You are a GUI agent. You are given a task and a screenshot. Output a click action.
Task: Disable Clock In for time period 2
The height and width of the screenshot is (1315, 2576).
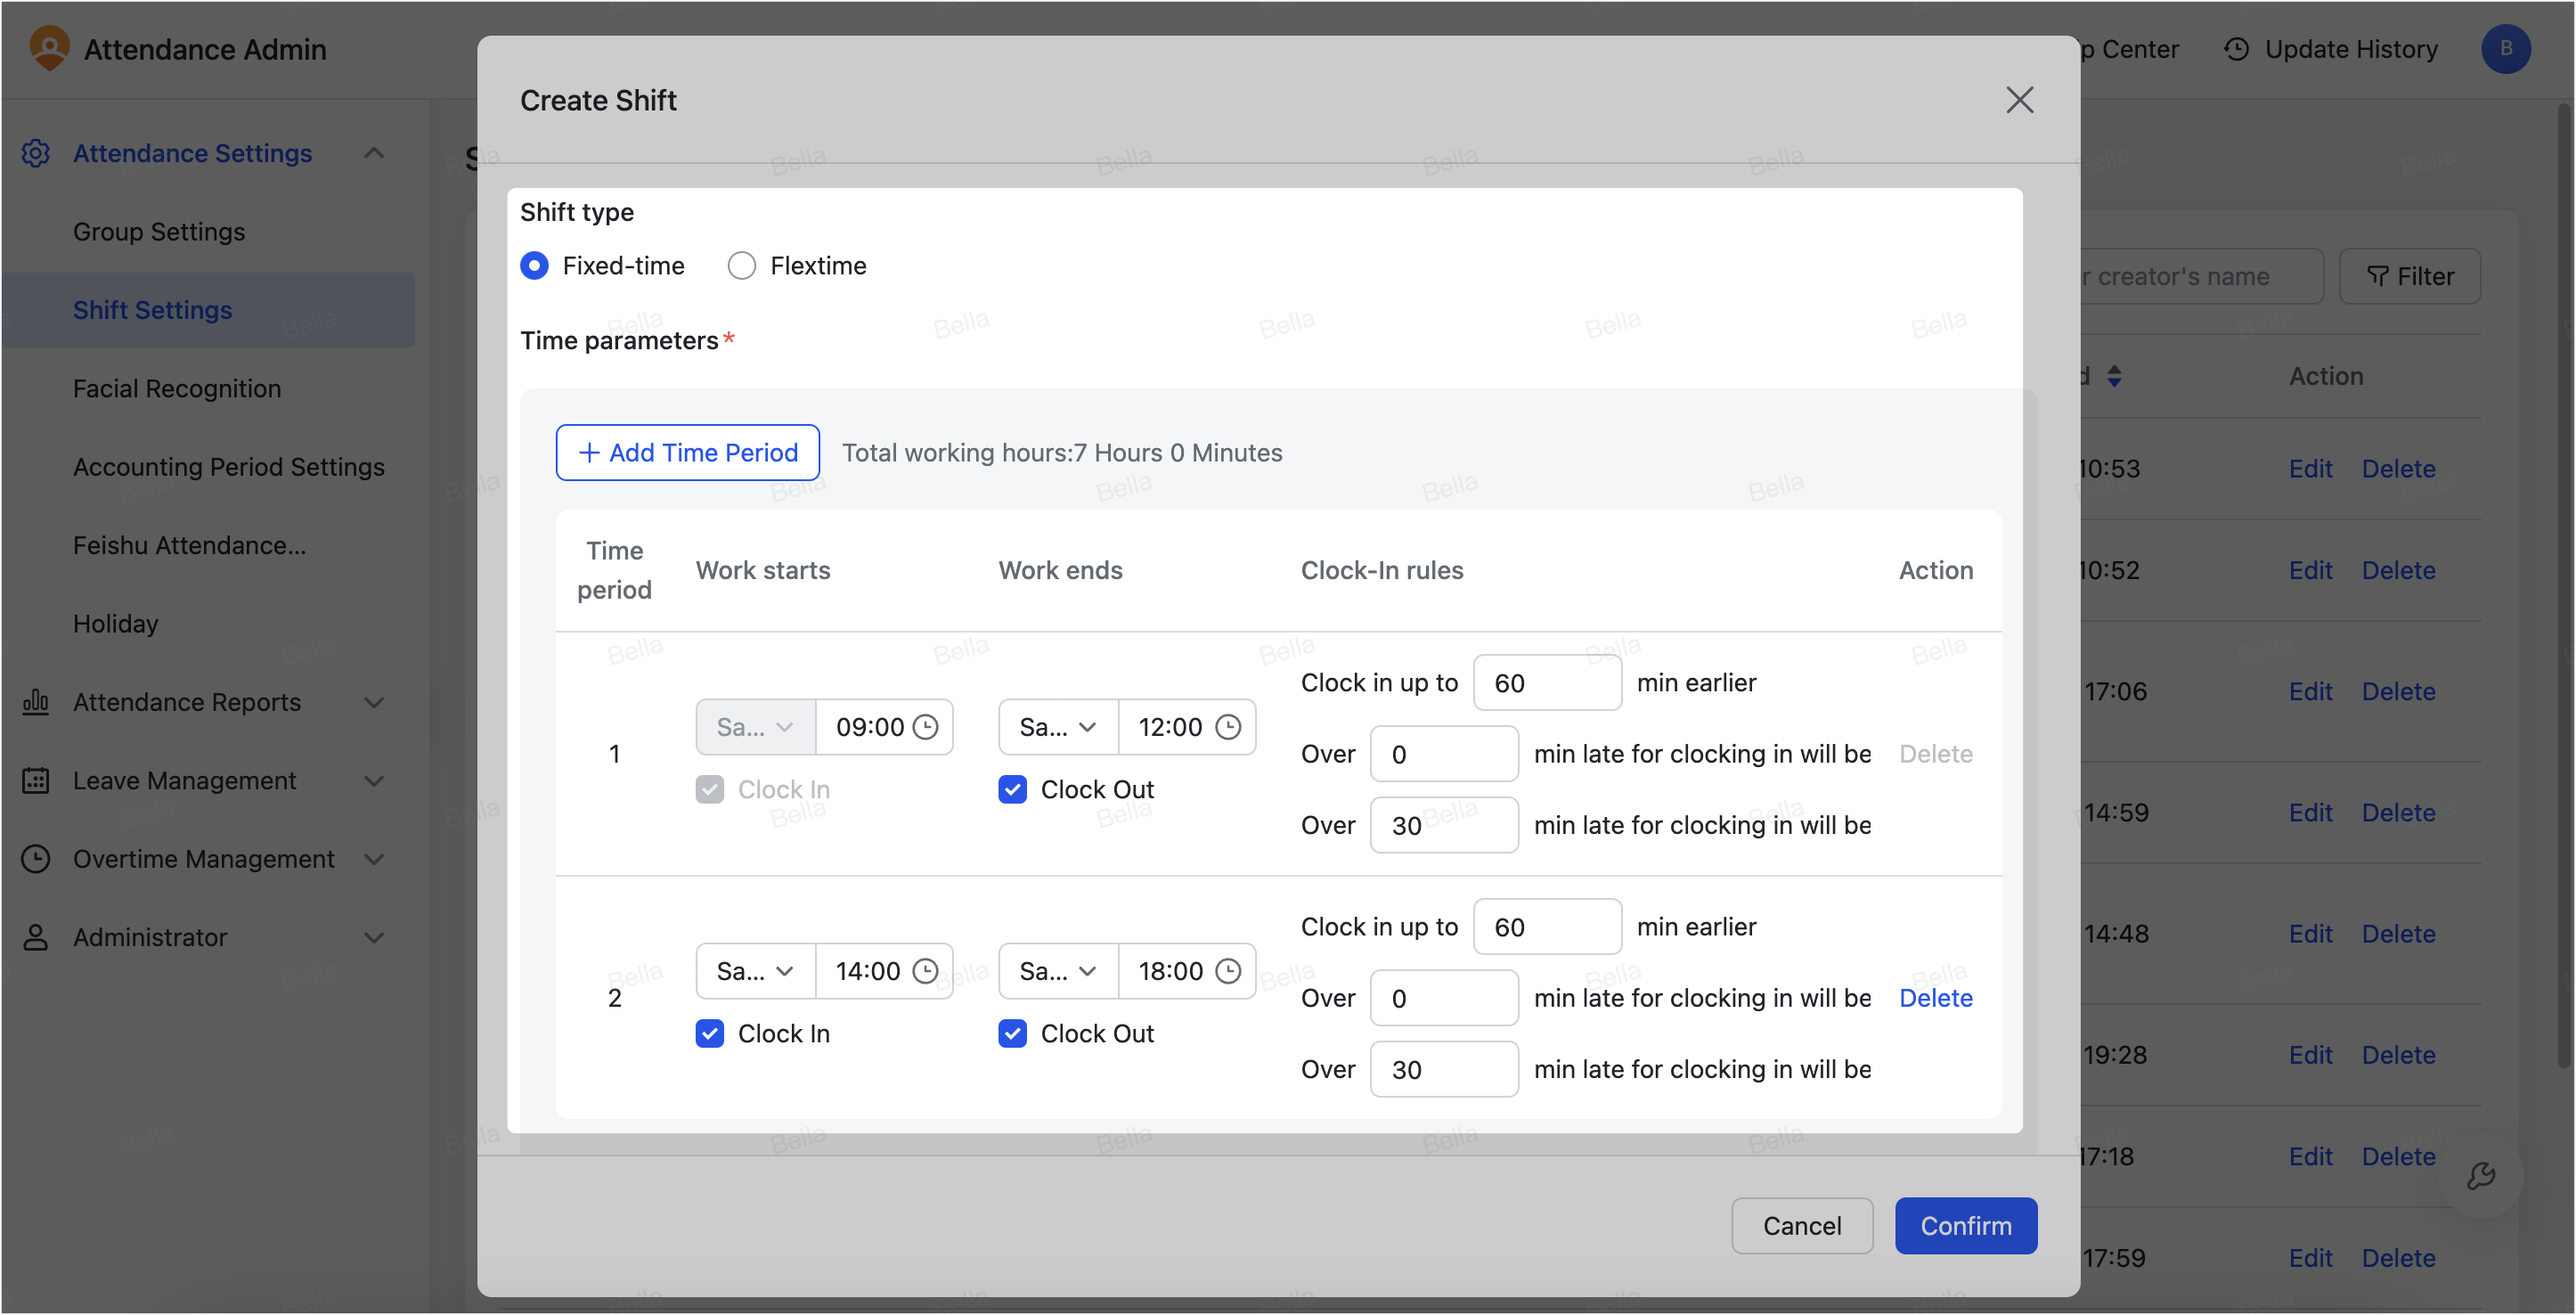click(x=710, y=1033)
